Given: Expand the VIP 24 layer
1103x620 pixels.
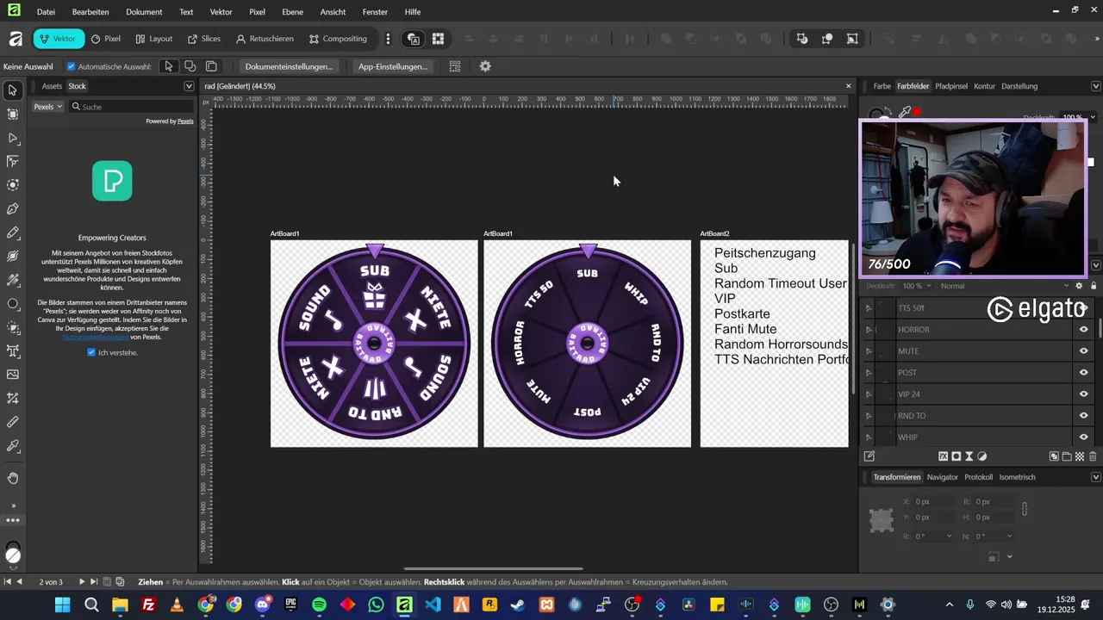Looking at the screenshot, I should [x=869, y=394].
